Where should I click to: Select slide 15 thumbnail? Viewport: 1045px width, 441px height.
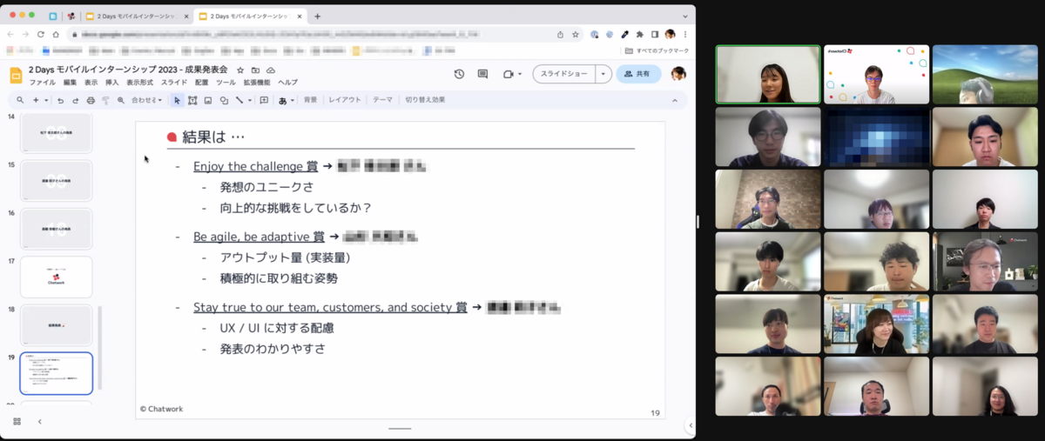pos(56,181)
